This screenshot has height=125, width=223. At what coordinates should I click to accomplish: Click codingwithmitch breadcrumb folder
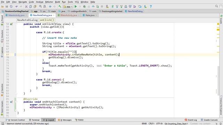click(x=77, y=11)
